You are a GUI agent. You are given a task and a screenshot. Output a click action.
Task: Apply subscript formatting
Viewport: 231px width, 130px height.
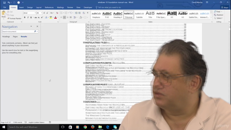pyautogui.click(x=39, y=18)
